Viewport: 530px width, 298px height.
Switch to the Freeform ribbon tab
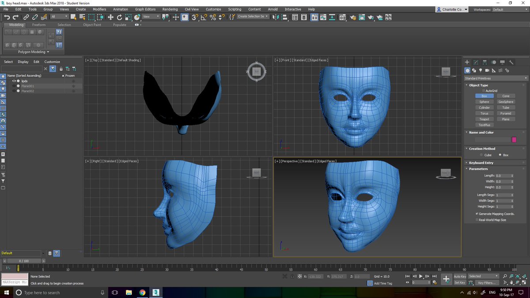click(39, 25)
